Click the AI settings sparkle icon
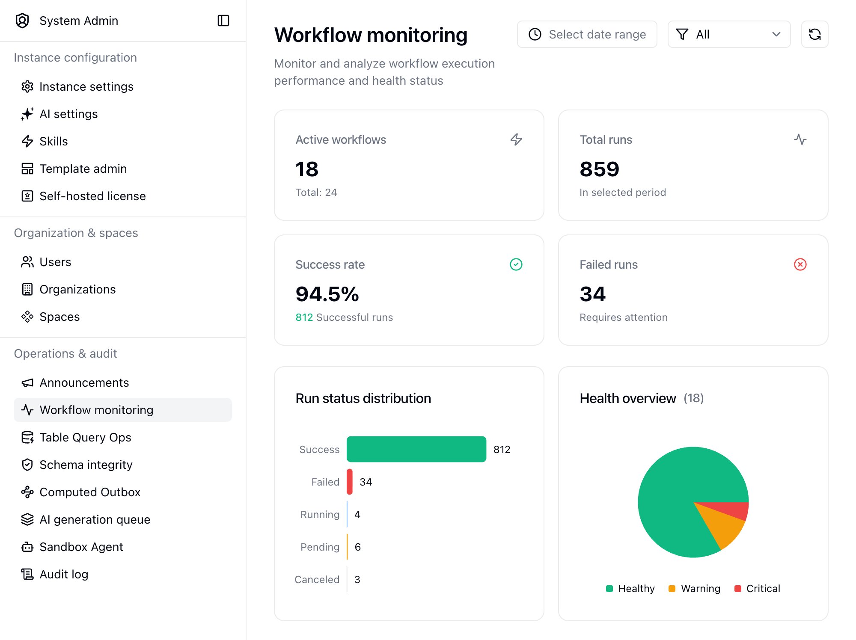The height and width of the screenshot is (640, 856). 27,114
